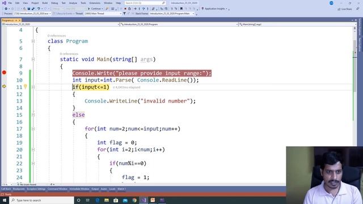The height and width of the screenshot is (204, 363).
Task: Open the Build menu
Action: pos(45,3)
